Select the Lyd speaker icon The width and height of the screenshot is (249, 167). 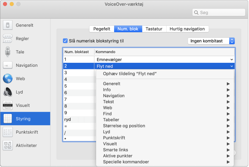click(x=8, y=92)
